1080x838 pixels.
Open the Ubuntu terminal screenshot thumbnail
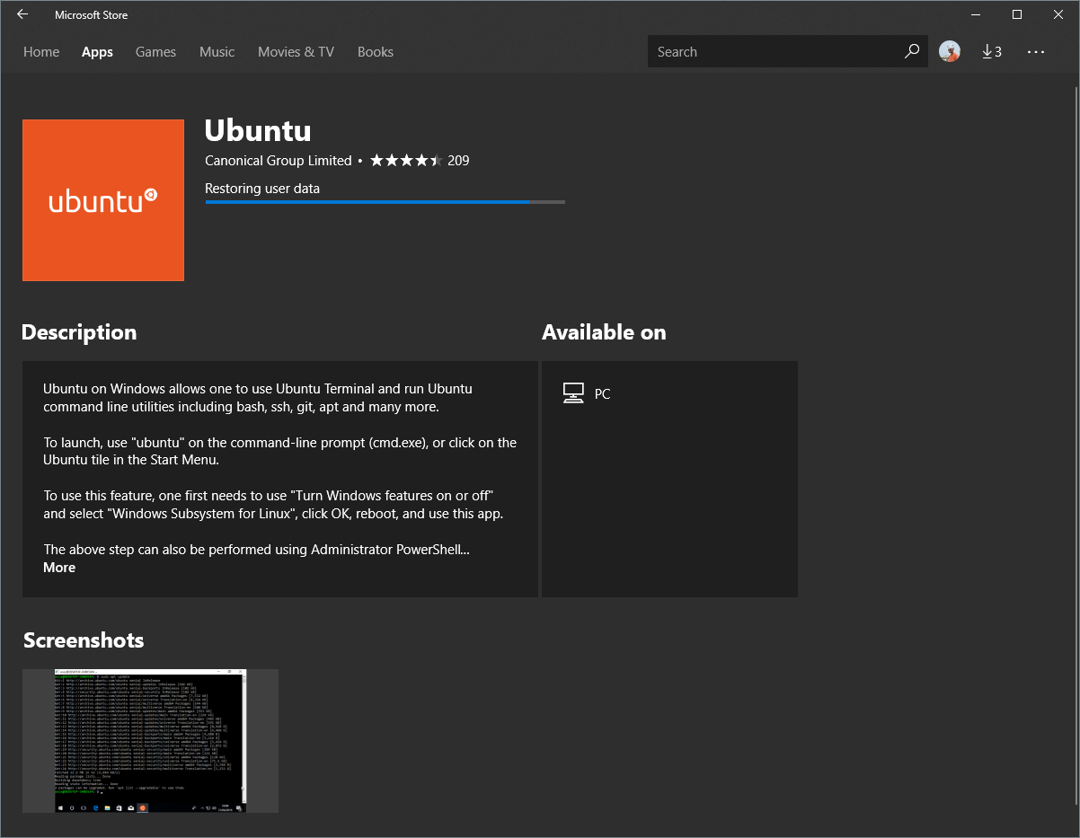click(x=149, y=740)
